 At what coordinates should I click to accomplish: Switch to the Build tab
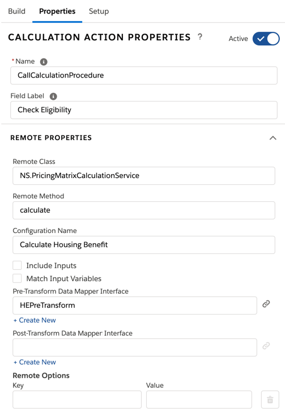coord(16,11)
